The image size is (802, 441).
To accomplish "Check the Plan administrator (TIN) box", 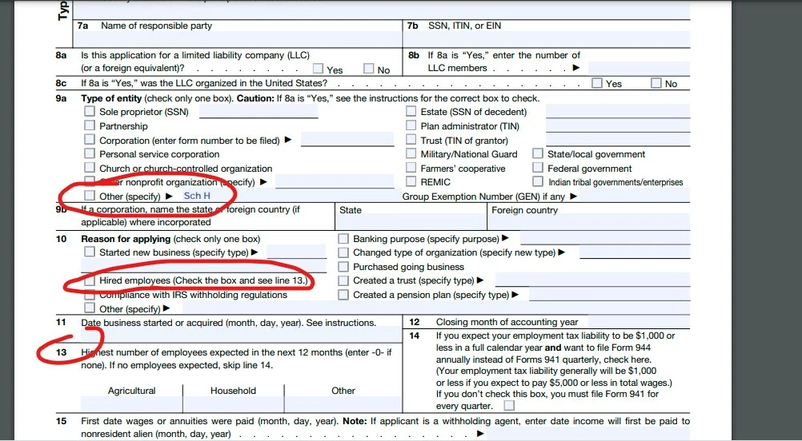I will click(x=411, y=125).
